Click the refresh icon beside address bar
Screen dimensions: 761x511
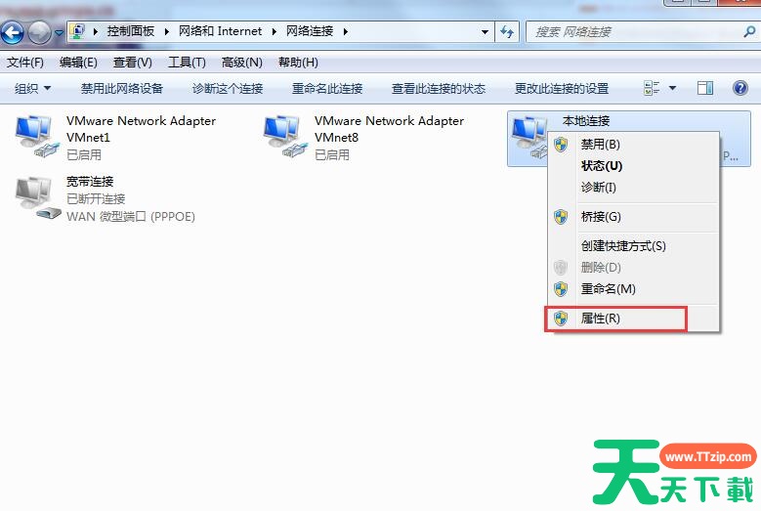coord(507,32)
